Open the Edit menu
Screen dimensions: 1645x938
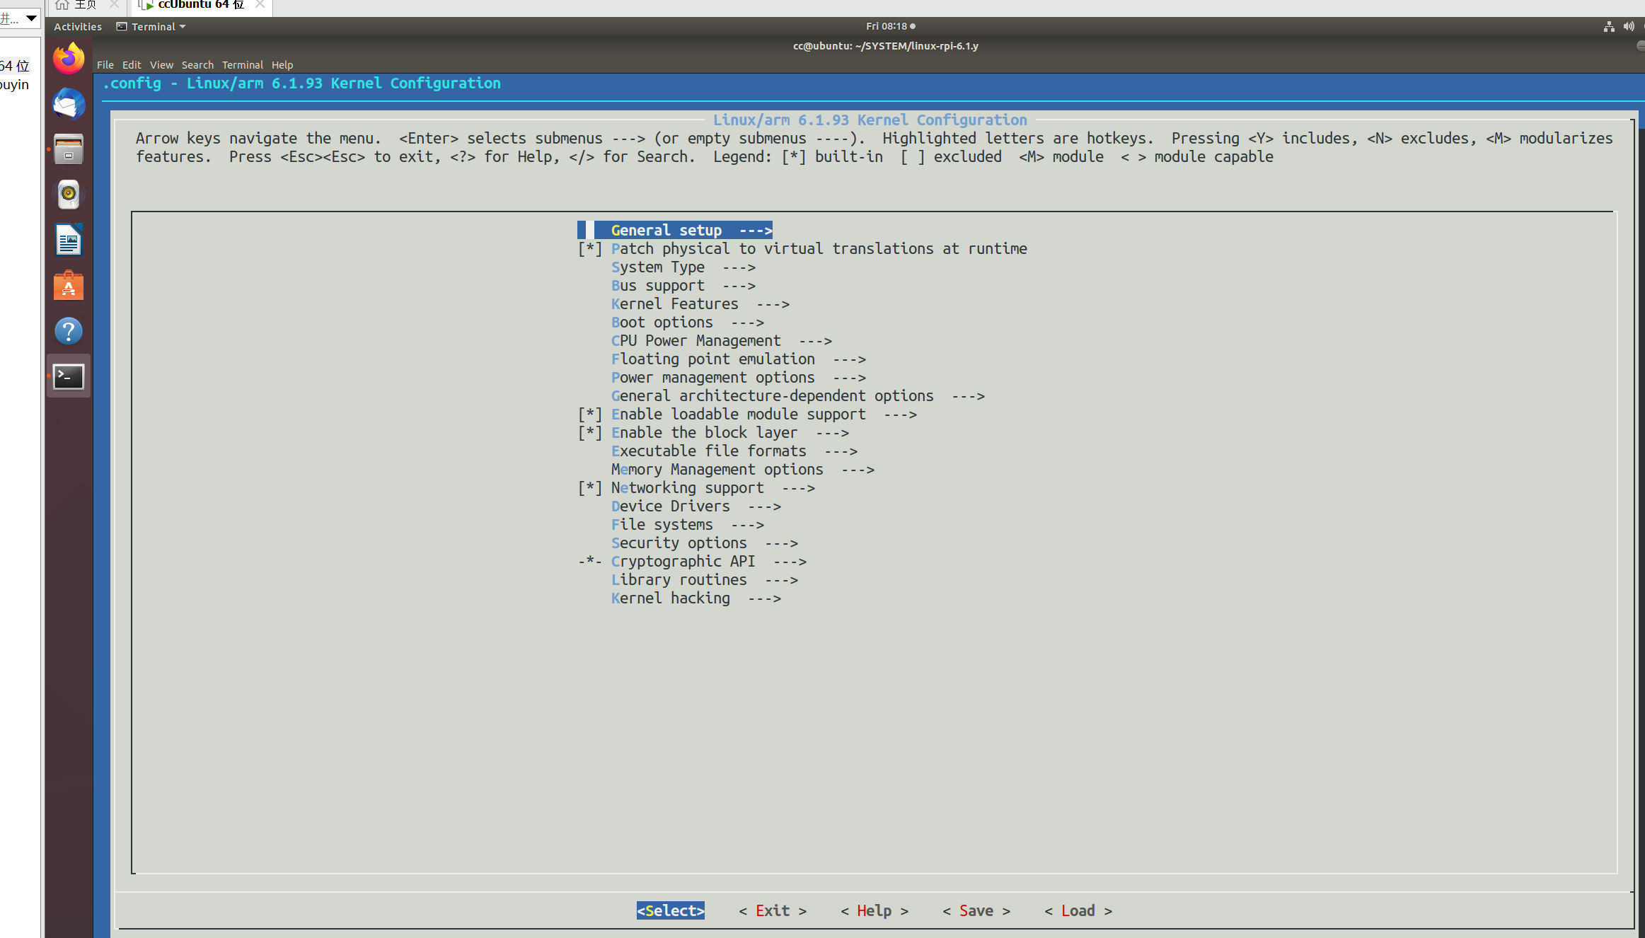tap(132, 65)
